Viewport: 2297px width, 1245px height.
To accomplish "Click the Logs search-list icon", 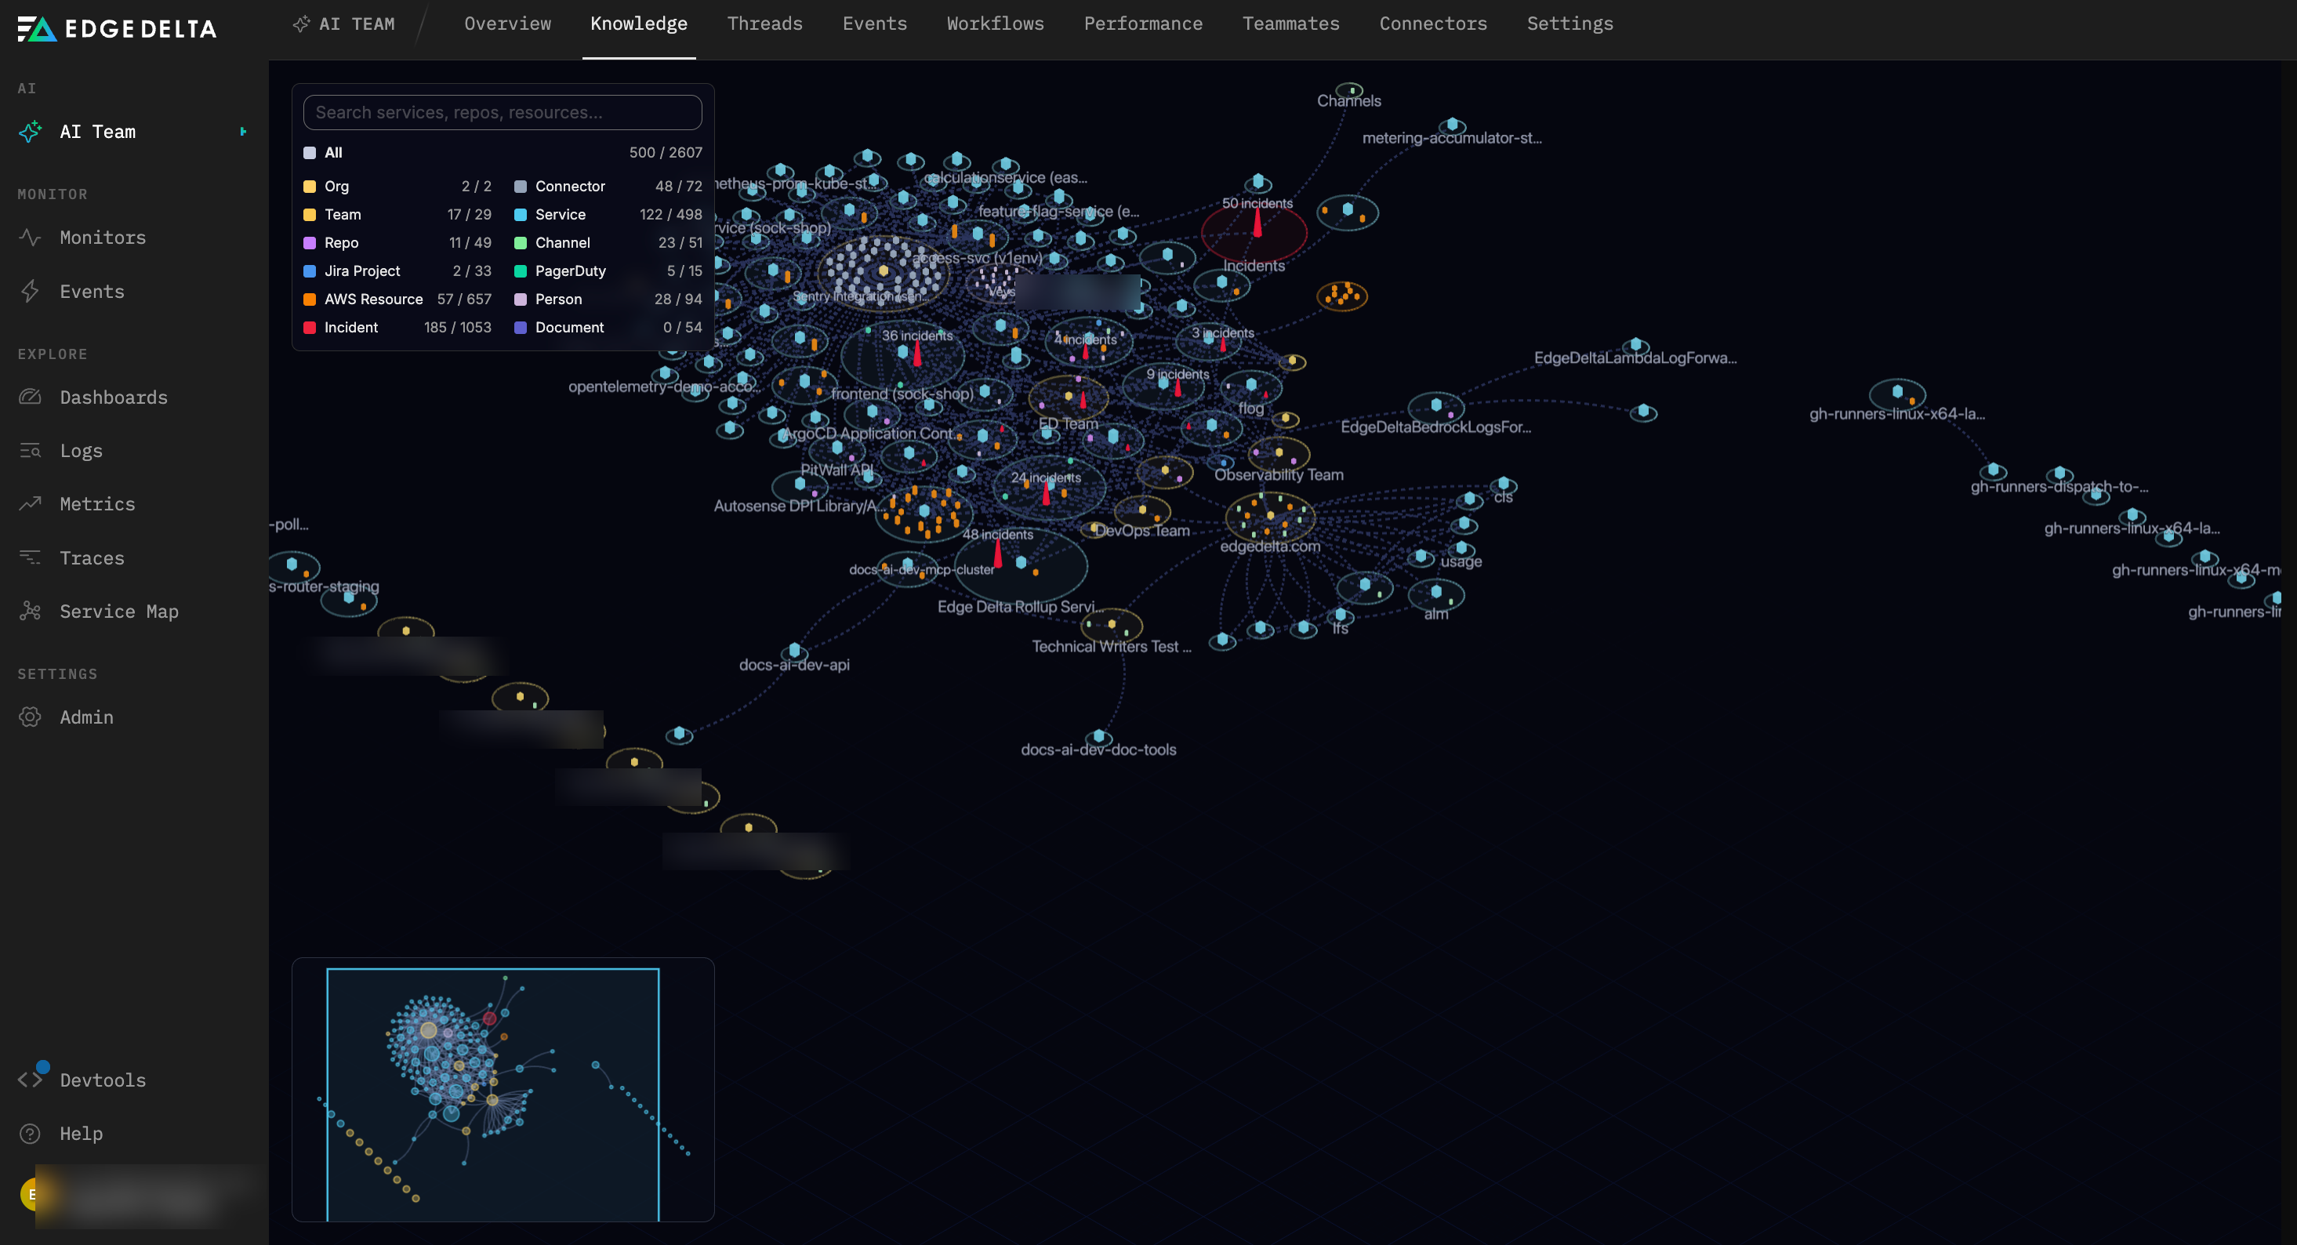I will pos(31,450).
